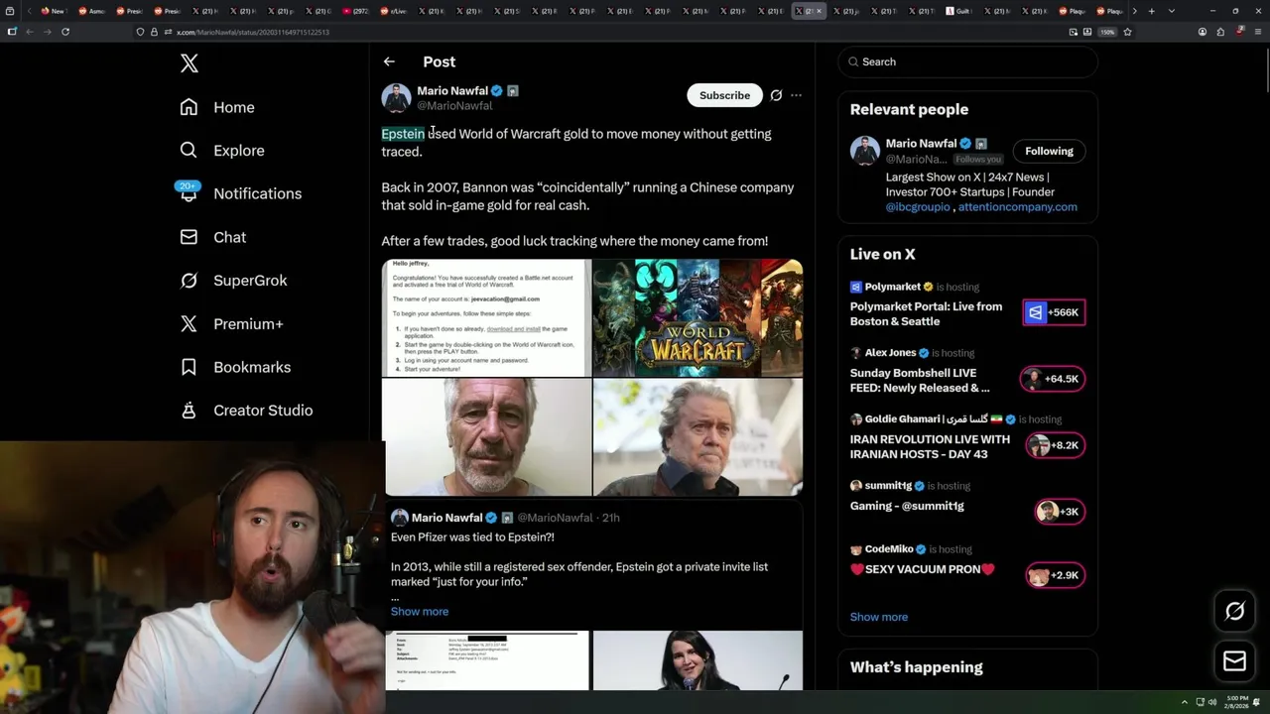
Task: Click the search field on X
Action: (x=967, y=61)
